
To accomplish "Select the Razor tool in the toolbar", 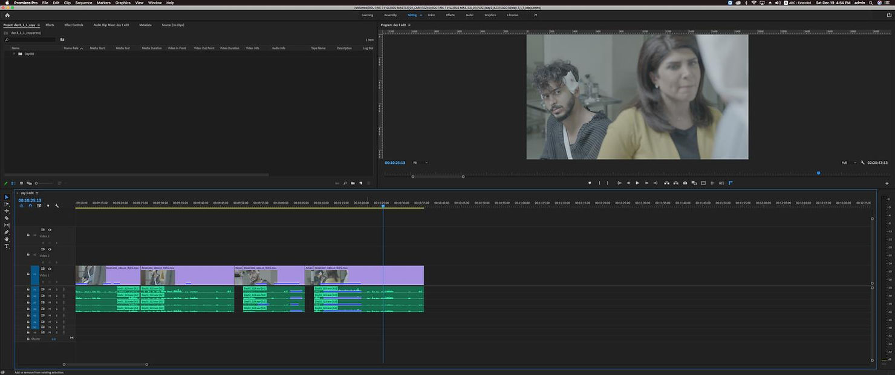I will 7,218.
